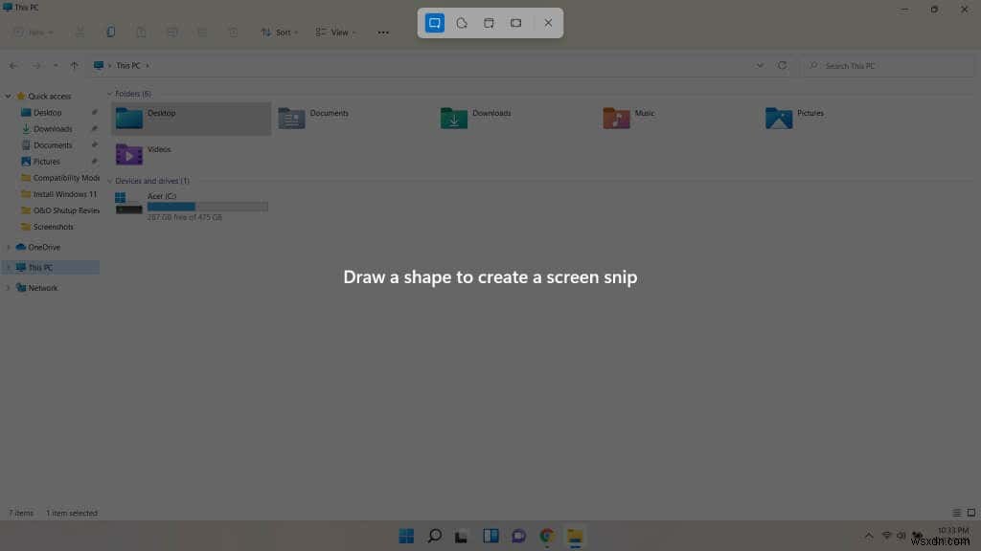Open the See more menu
The image size is (981, 551).
[382, 32]
